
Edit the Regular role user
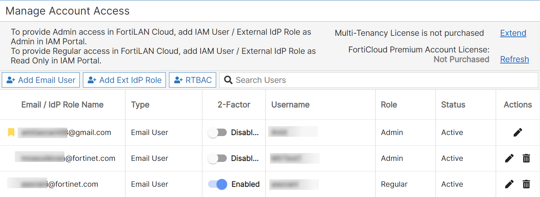(509, 184)
